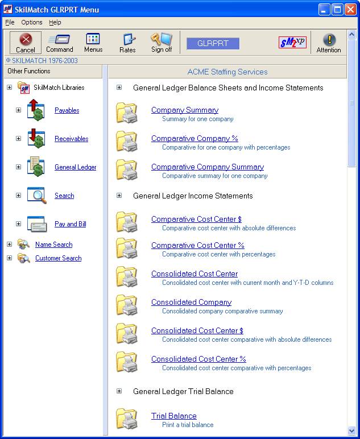Screen dimensions: 360x439
Task: Click printer folder icon beside Comparative Company Summary
Action: [127, 169]
